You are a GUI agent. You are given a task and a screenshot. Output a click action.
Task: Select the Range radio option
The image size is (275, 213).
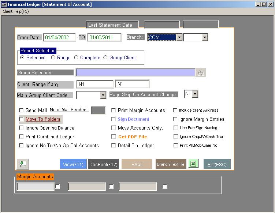tap(53, 57)
